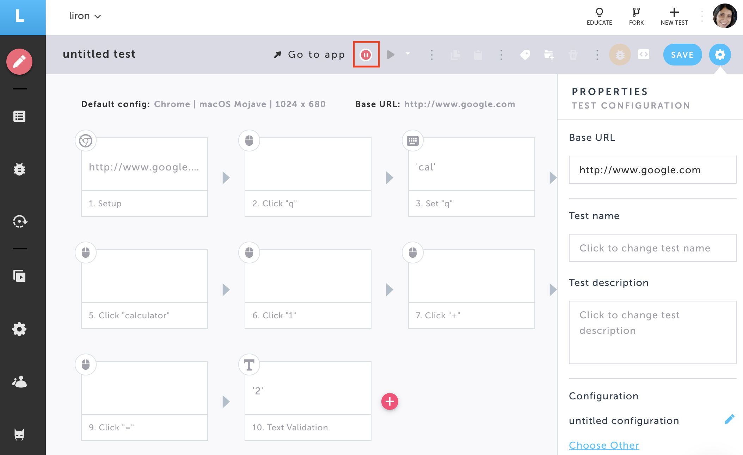This screenshot has height=455, width=743.
Task: Expand the liron project dropdown
Action: pyautogui.click(x=85, y=16)
